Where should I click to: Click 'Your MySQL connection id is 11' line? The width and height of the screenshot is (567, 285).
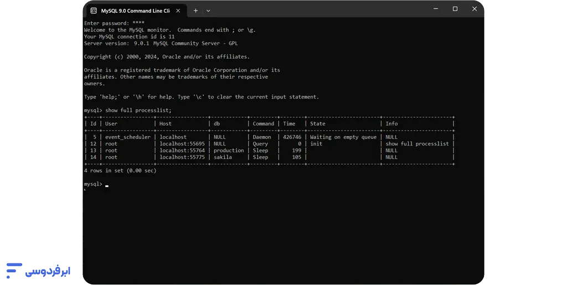[x=129, y=37]
